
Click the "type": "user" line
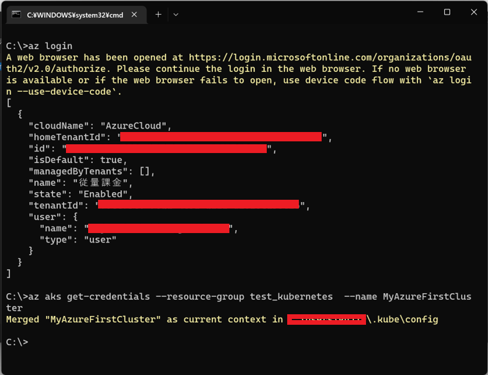78,239
